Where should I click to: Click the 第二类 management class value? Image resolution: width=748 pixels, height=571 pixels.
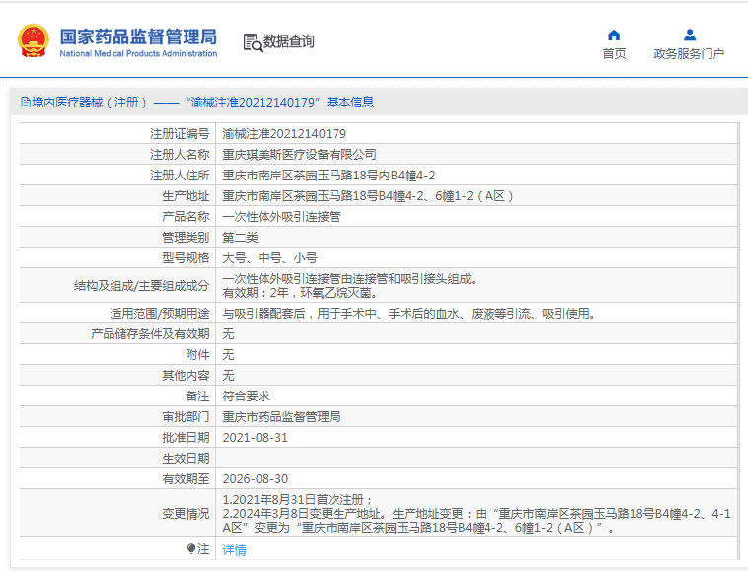pyautogui.click(x=240, y=238)
